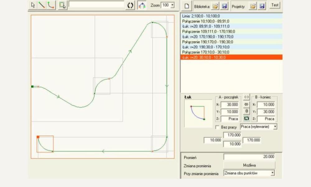Click the B koniec Z field Praca
The width and height of the screenshot is (311, 187).
tap(266, 119)
